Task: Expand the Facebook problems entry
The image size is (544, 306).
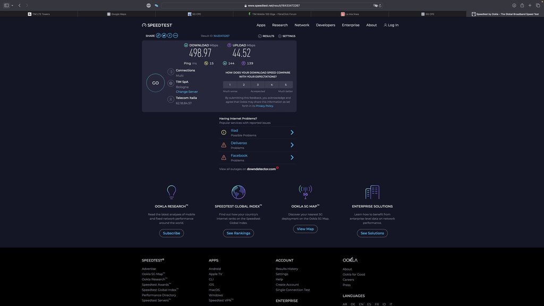Action: point(292,157)
